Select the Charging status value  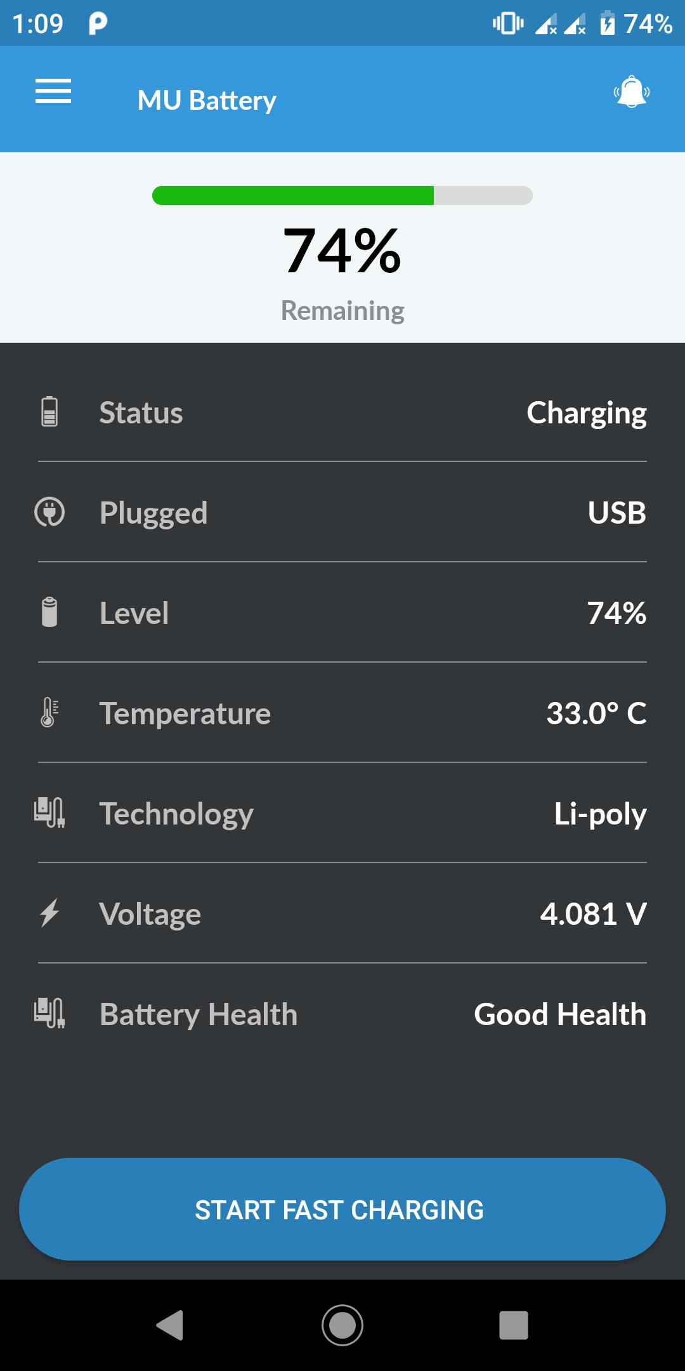pyautogui.click(x=586, y=413)
